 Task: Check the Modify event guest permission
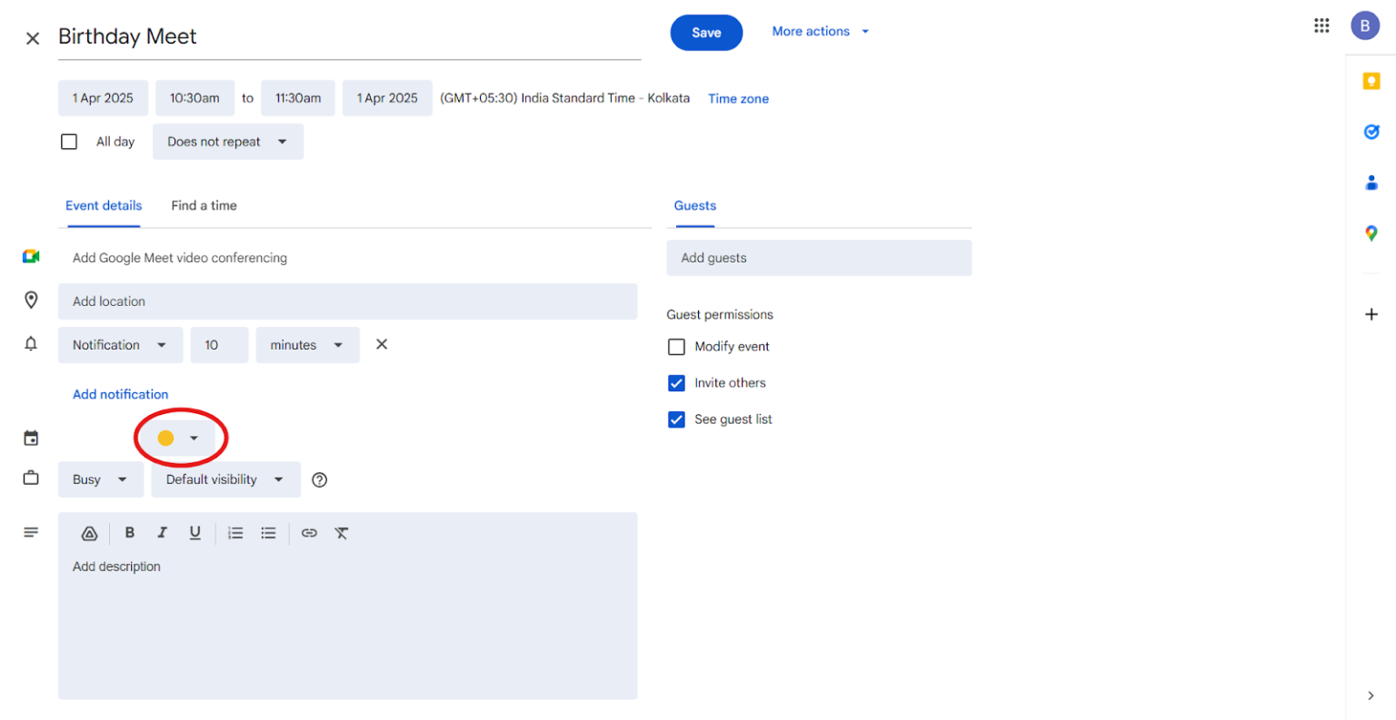(x=676, y=347)
